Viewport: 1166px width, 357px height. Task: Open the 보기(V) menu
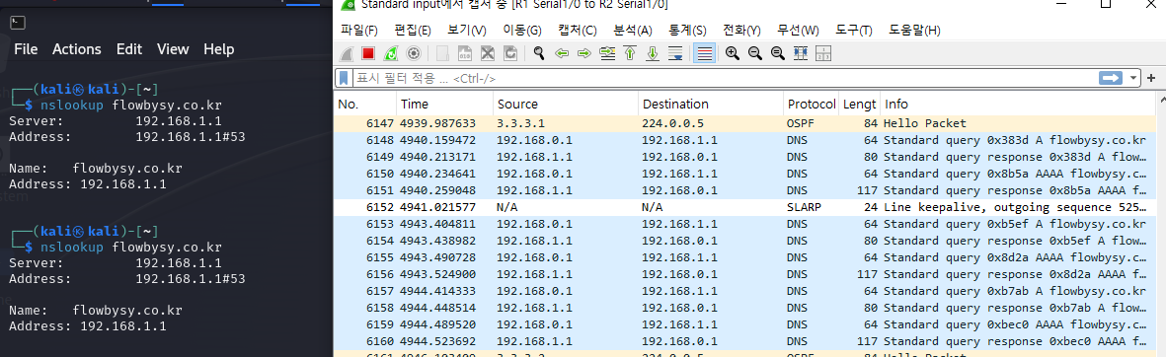[466, 31]
